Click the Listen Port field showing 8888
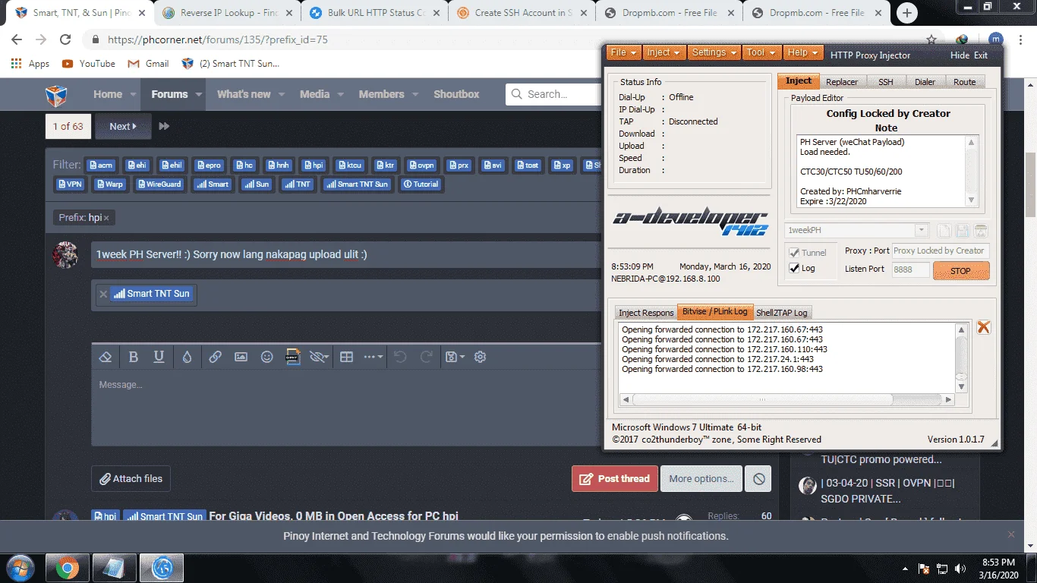The height and width of the screenshot is (583, 1037). (911, 269)
